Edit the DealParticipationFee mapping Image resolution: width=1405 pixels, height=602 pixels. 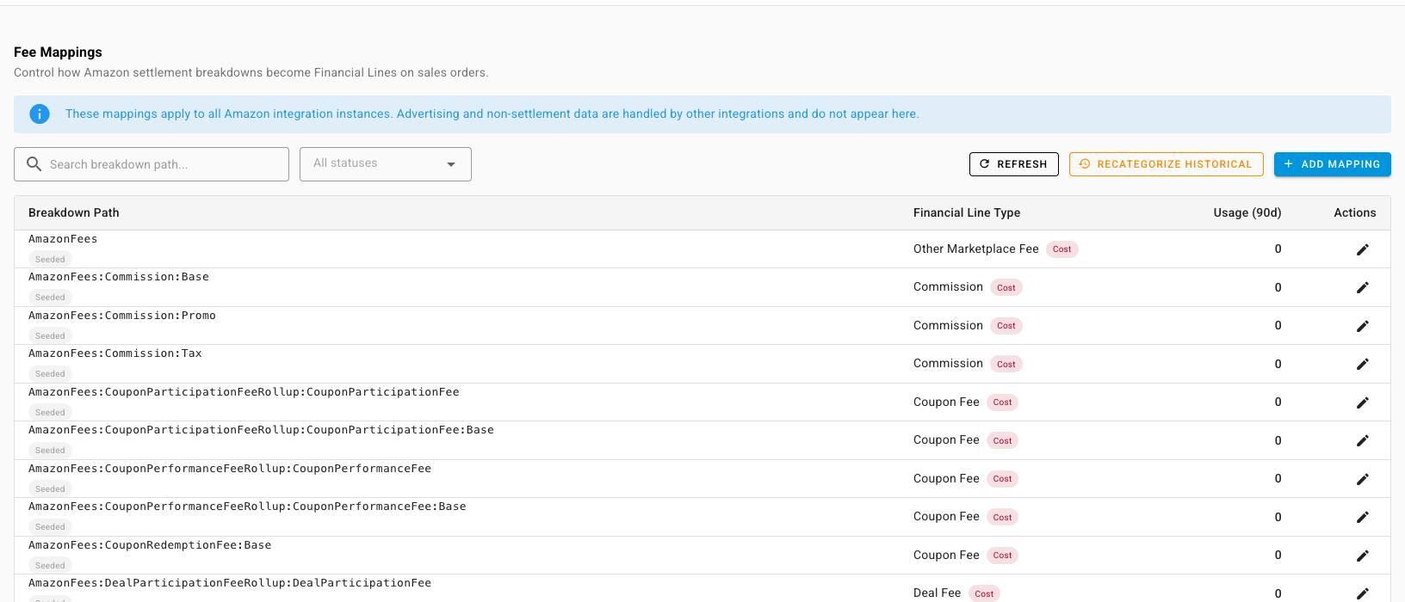[1362, 593]
